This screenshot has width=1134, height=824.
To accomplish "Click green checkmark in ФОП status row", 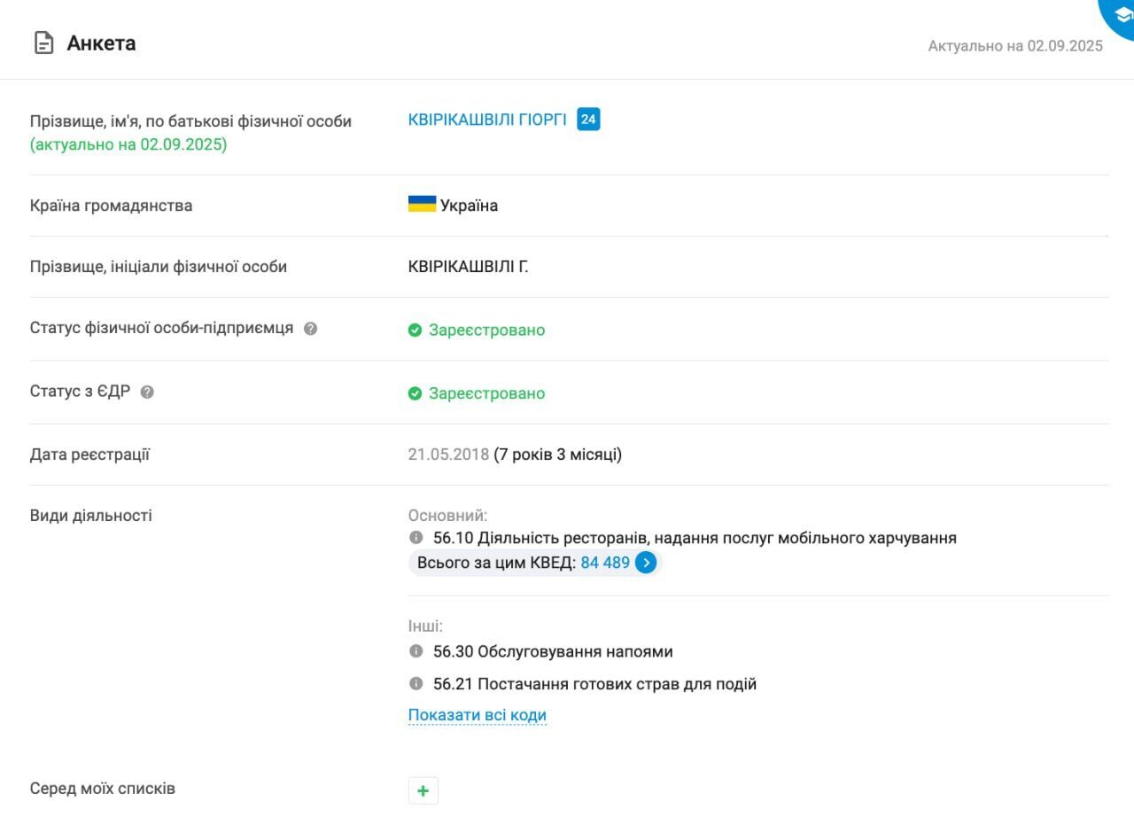I will (x=415, y=330).
